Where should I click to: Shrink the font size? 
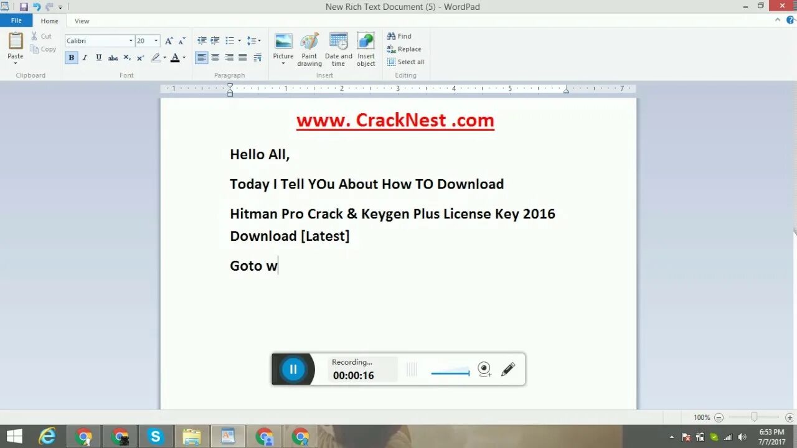[x=182, y=41]
